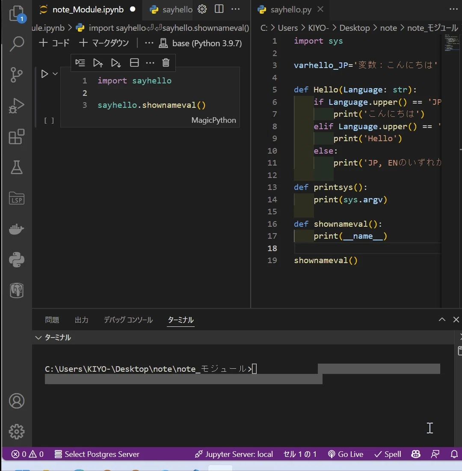
Task: Click Jupyter Server: local status item
Action: (x=234, y=454)
